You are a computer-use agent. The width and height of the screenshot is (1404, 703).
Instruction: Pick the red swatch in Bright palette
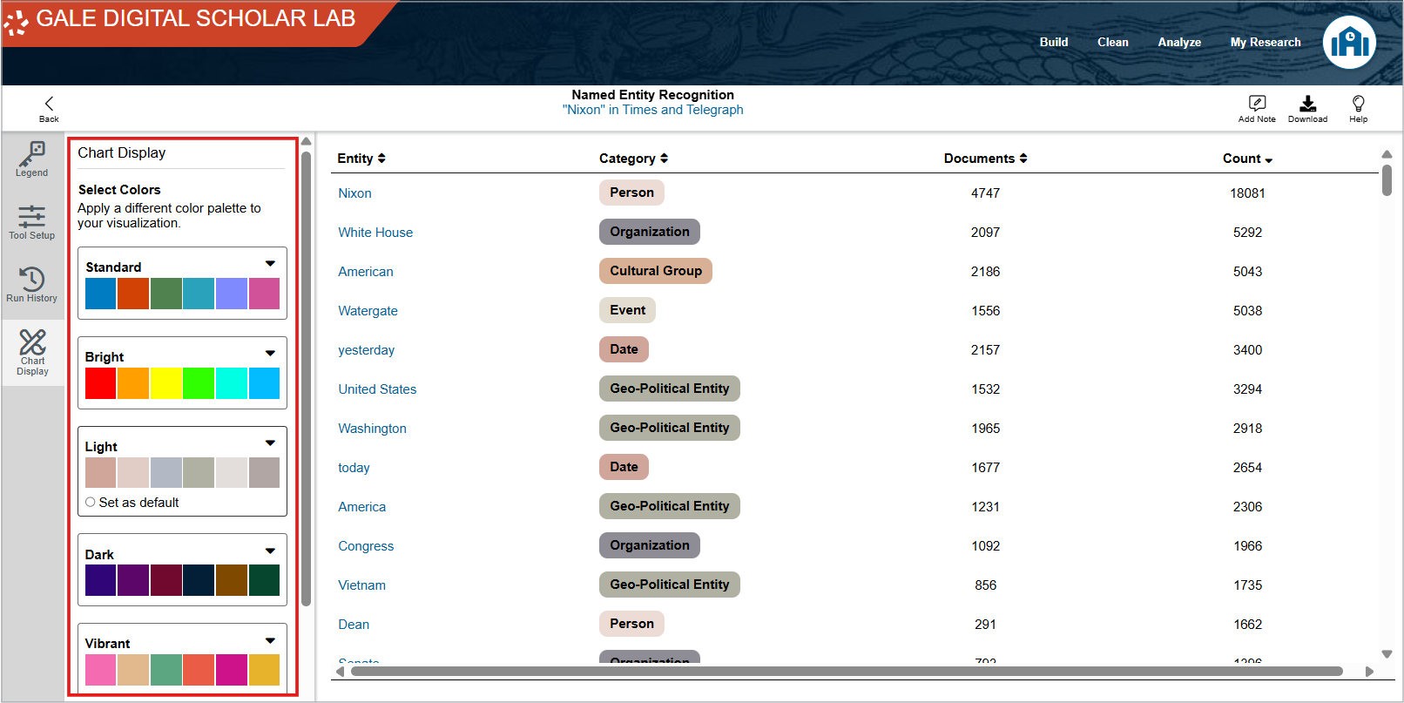(101, 383)
